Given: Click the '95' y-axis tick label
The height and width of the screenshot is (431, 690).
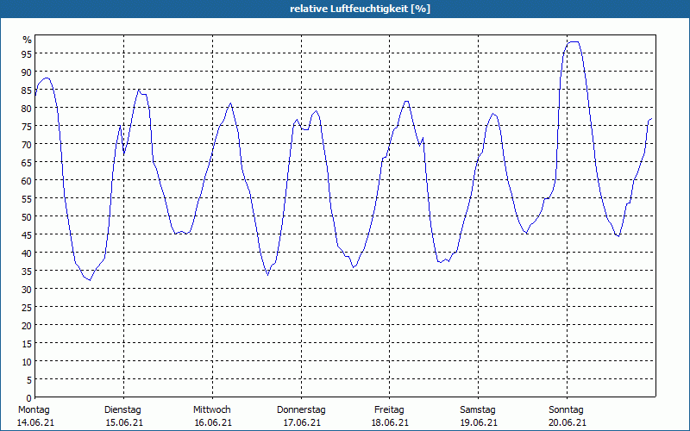Looking at the screenshot, I should coord(27,53).
